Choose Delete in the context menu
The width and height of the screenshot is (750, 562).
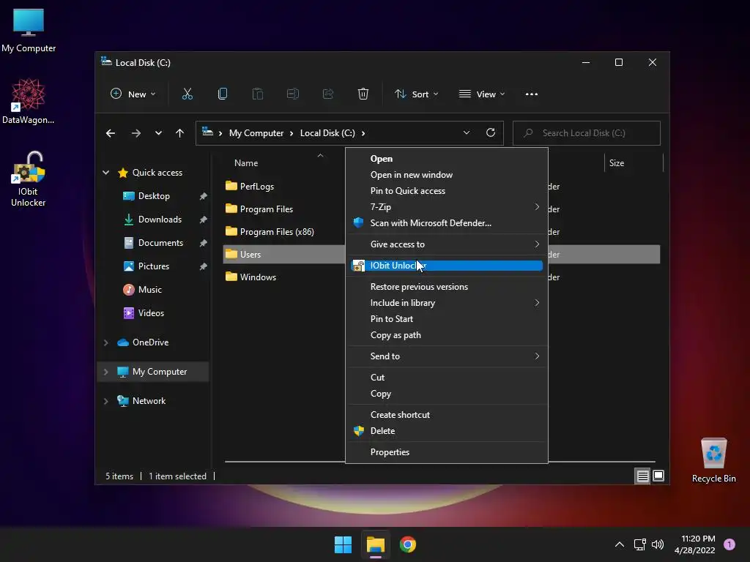447,431
